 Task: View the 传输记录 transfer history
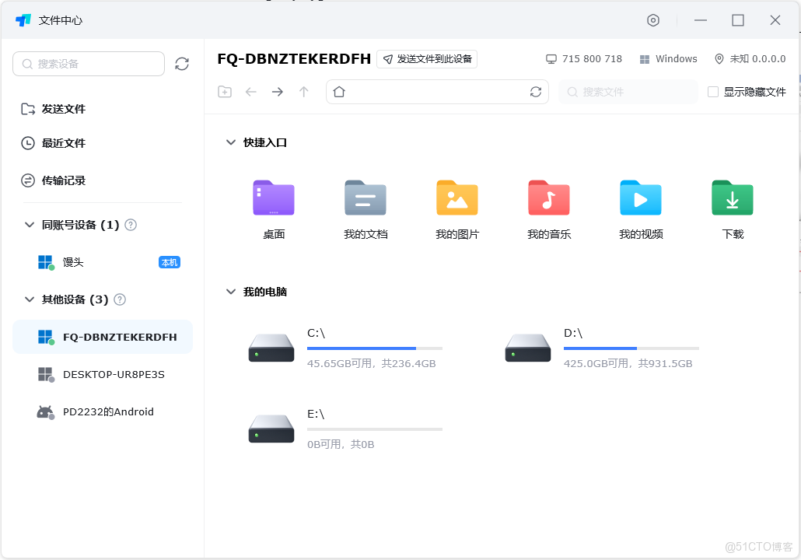coord(58,180)
